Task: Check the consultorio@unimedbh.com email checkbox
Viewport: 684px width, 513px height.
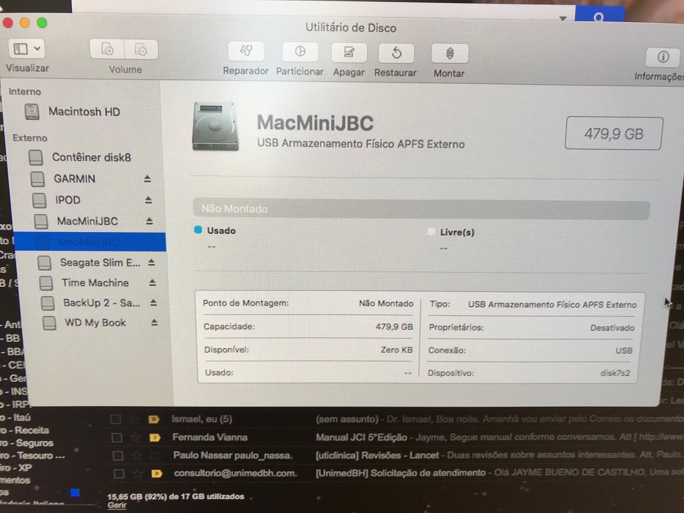Action: pos(119,474)
